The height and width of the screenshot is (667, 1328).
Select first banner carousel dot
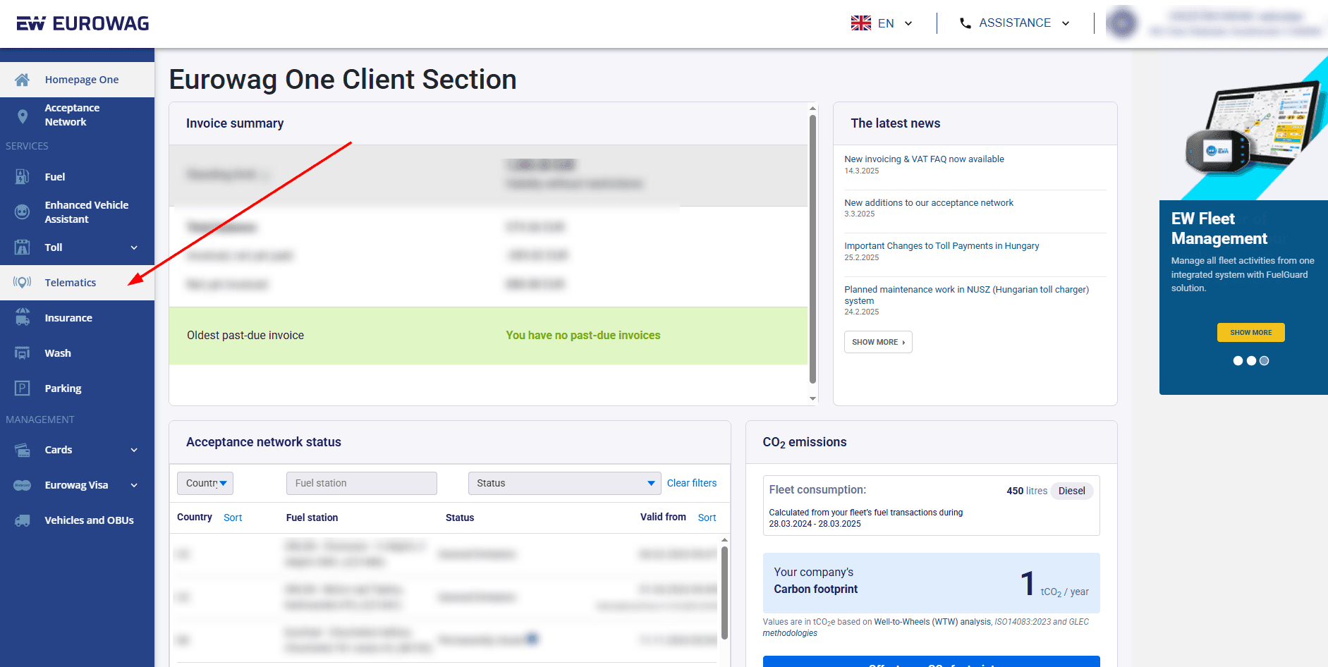tap(1238, 361)
